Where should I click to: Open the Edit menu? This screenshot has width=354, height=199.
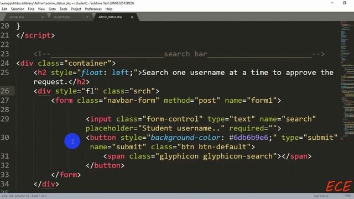(4, 9)
